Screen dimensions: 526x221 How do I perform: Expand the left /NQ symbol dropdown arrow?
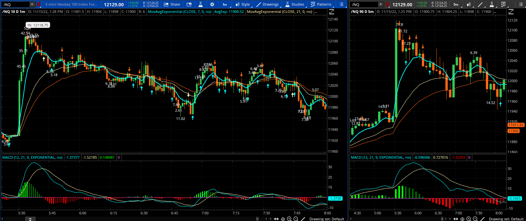click(32, 4)
